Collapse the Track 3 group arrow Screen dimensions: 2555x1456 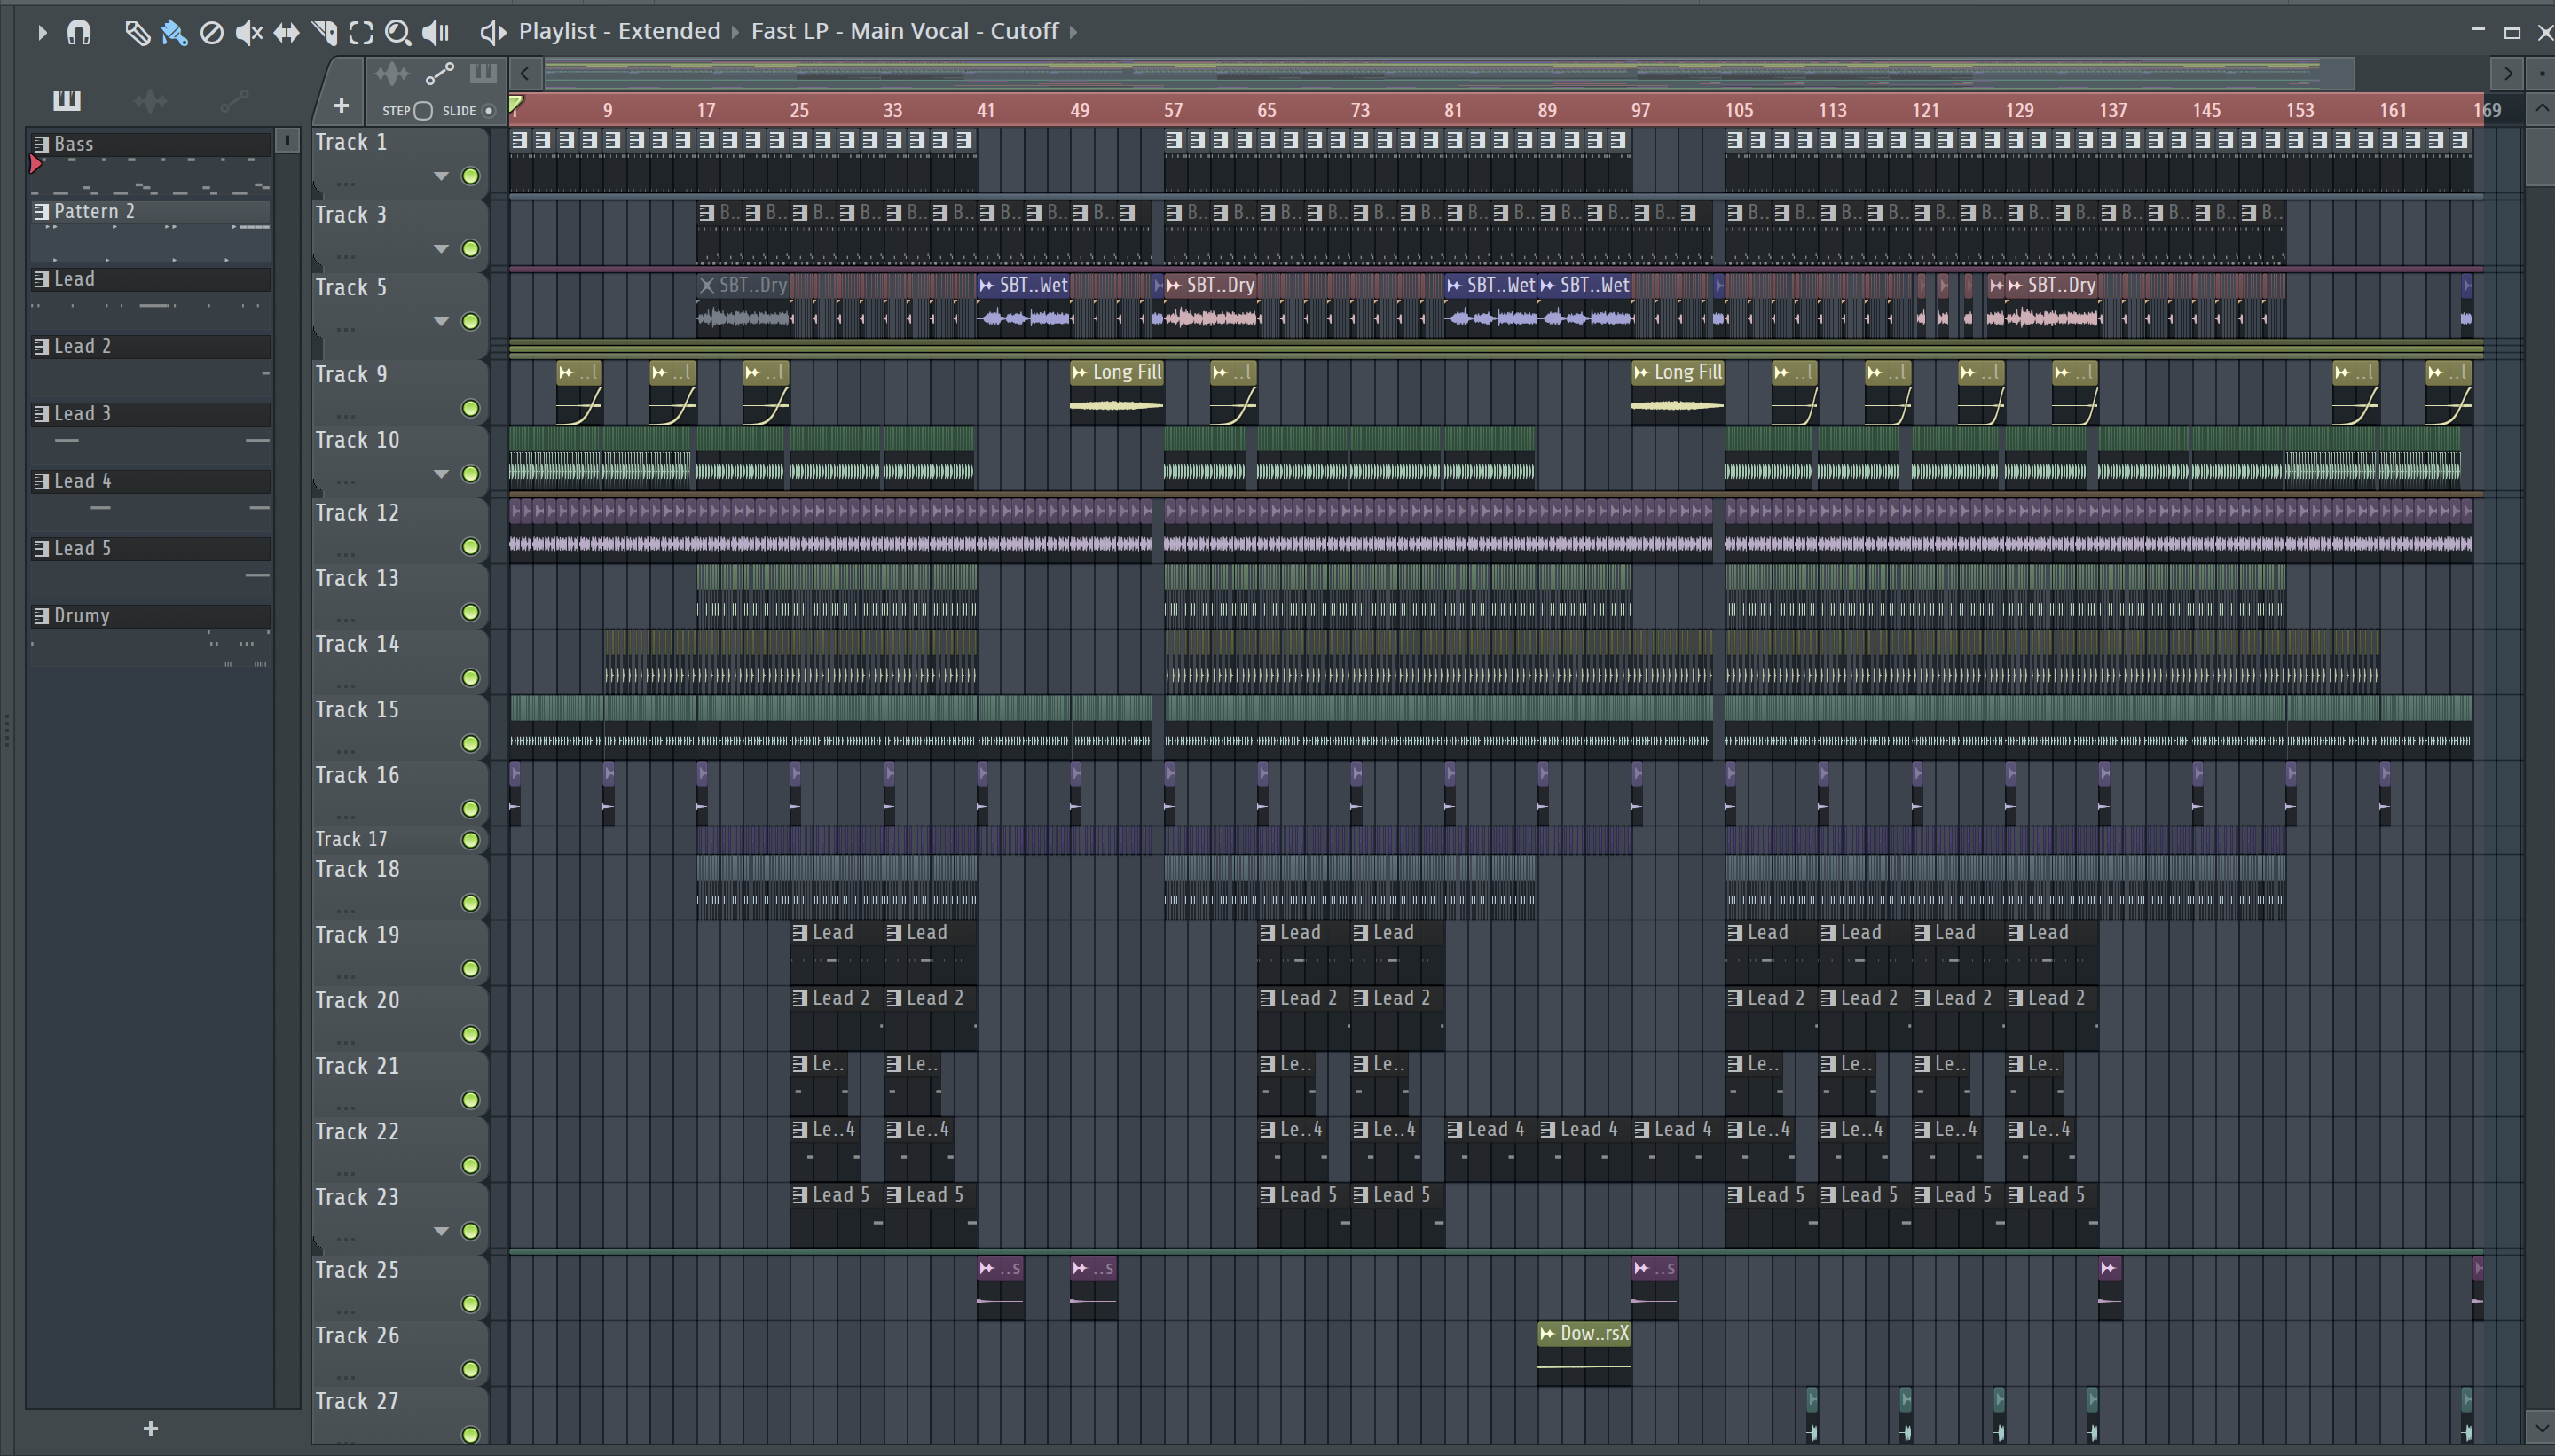(x=440, y=248)
